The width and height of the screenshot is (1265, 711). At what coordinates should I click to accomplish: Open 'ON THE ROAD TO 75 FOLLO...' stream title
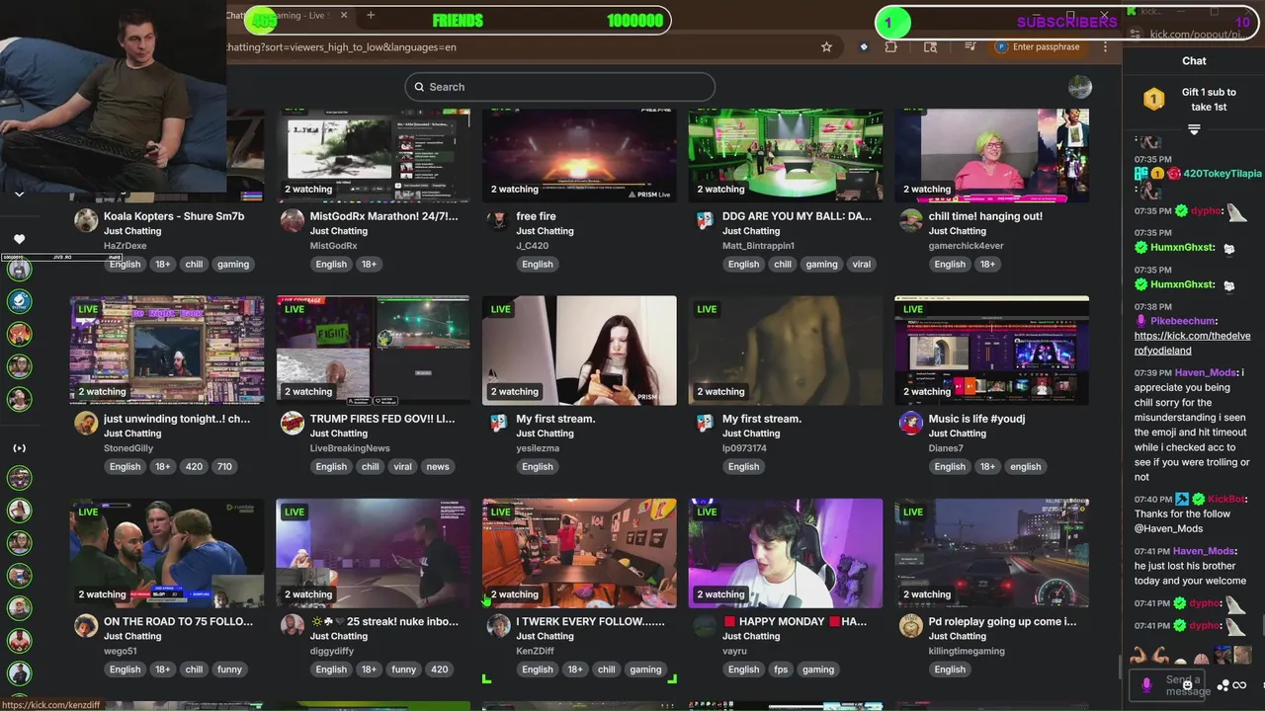(178, 621)
